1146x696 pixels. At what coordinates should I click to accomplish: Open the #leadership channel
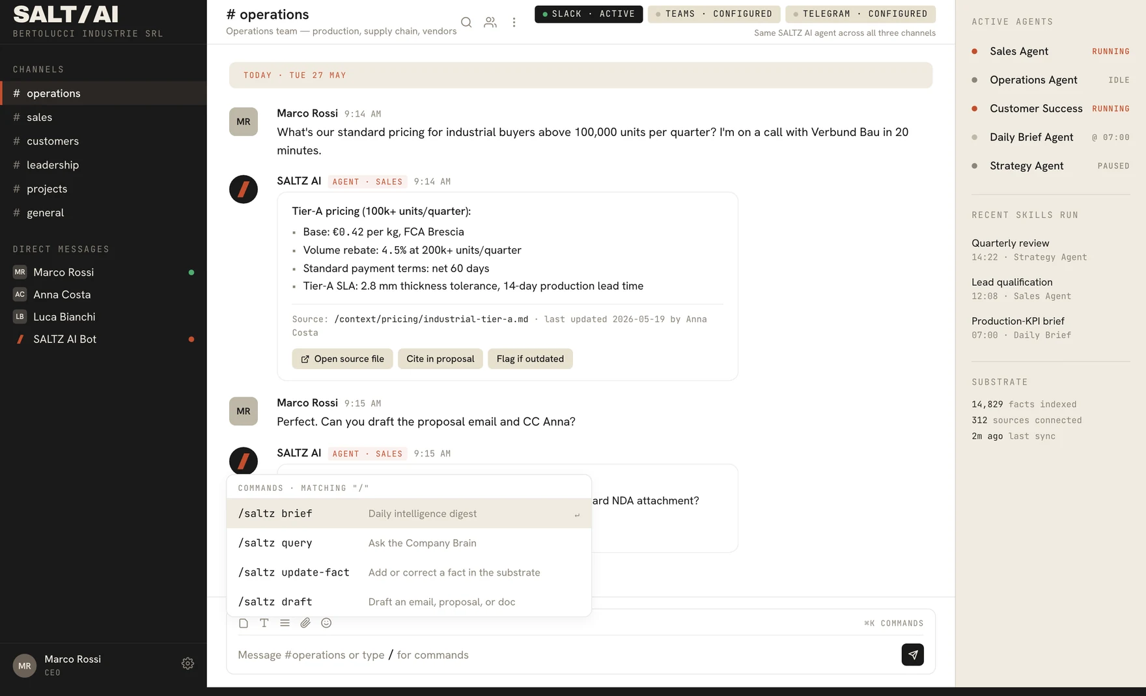tap(104, 165)
